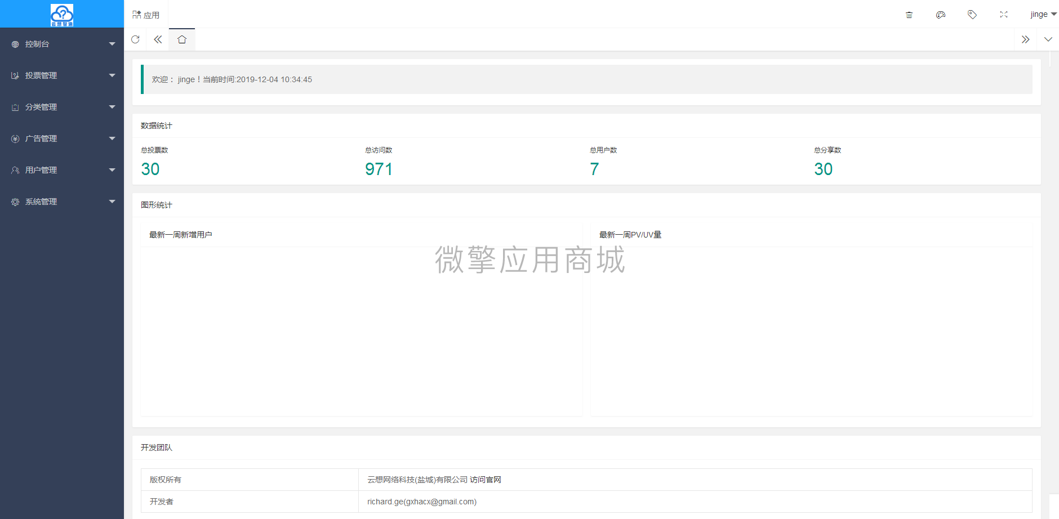This screenshot has width=1059, height=519.
Task: Toggle the arrow next to 分类管理
Action: click(x=112, y=107)
